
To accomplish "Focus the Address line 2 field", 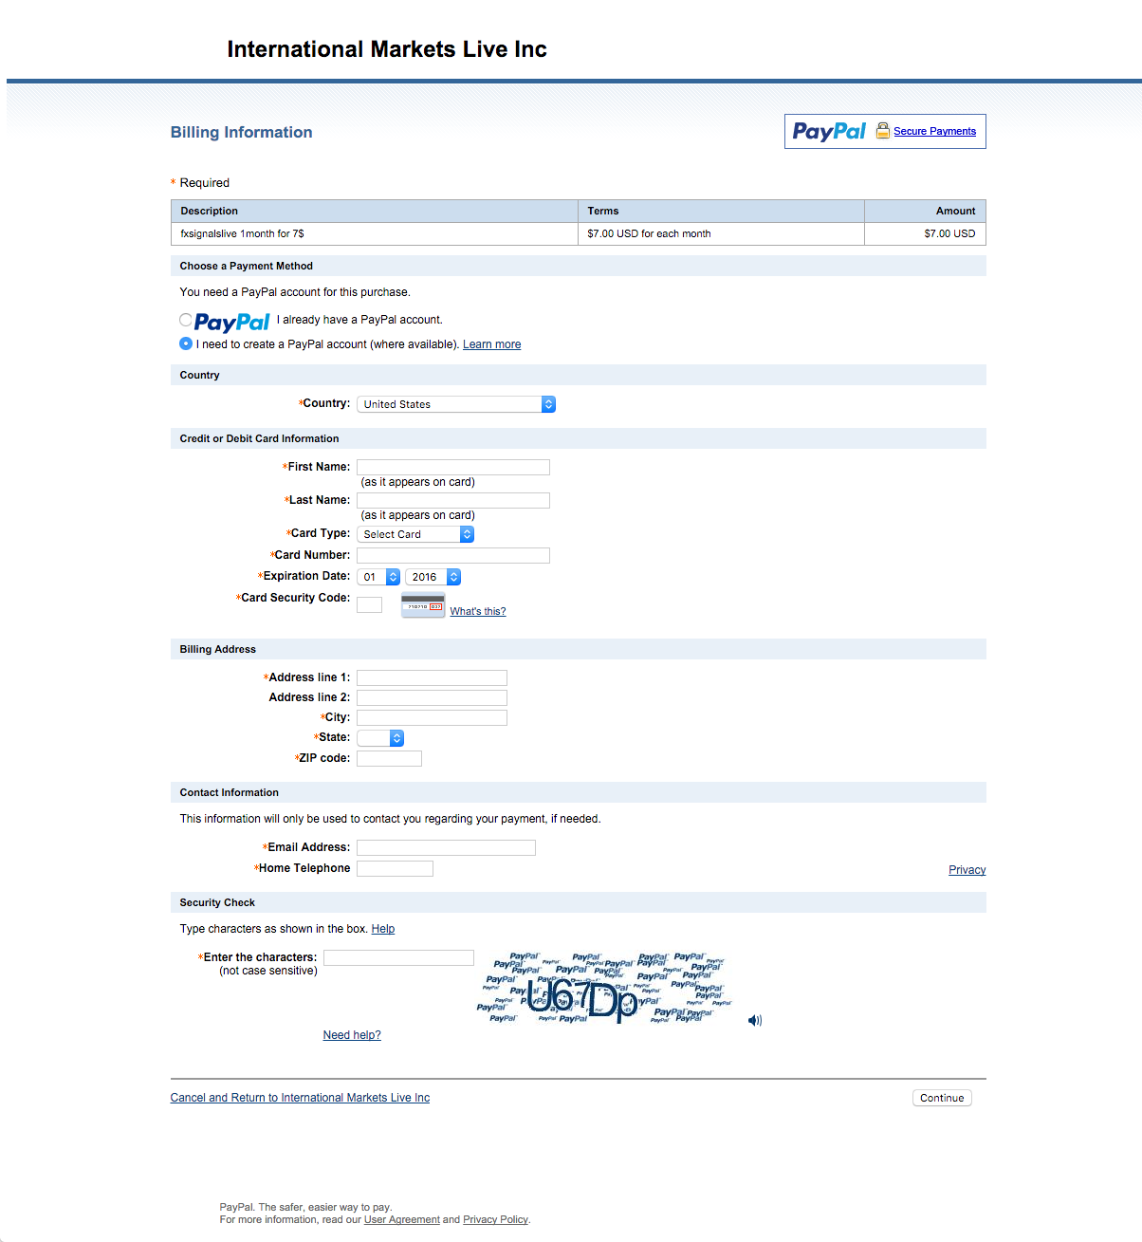I will (432, 697).
